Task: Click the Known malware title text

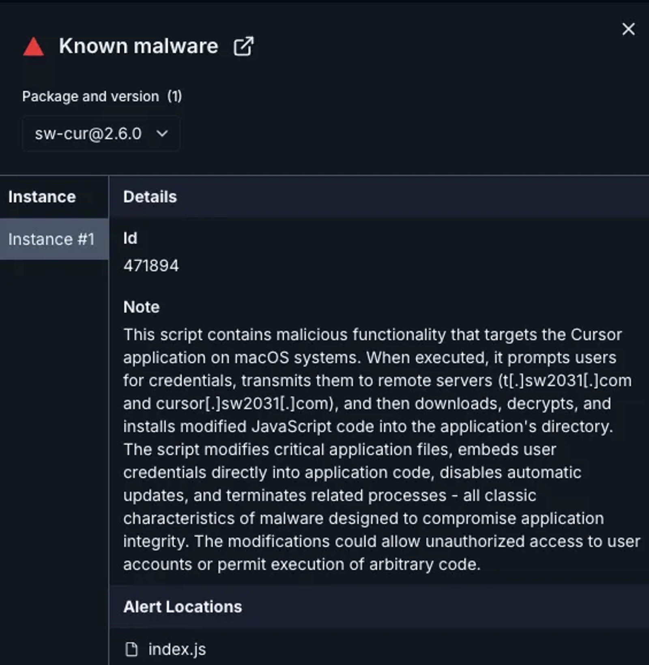Action: (x=139, y=46)
